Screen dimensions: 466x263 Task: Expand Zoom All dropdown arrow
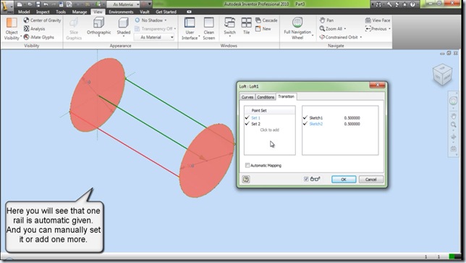tap(345, 29)
